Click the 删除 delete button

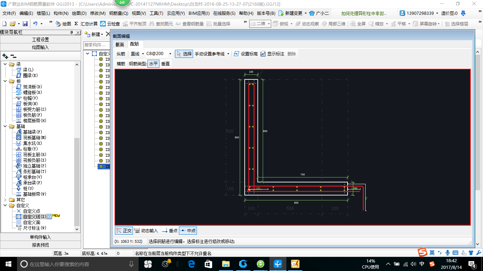pyautogui.click(x=292, y=54)
